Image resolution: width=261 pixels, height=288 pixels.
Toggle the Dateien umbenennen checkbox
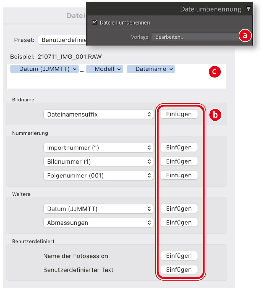click(94, 23)
